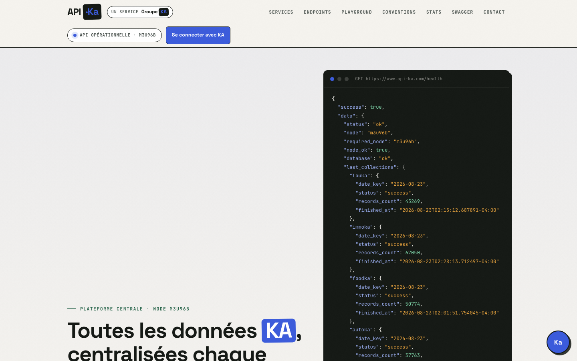Click the "success": true line
The image size is (577, 361).
coord(361,107)
